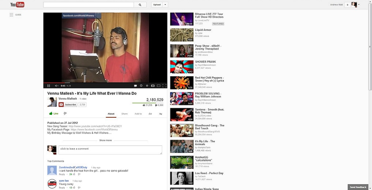Click the notification count box beside Andrew Kidd

347,5
